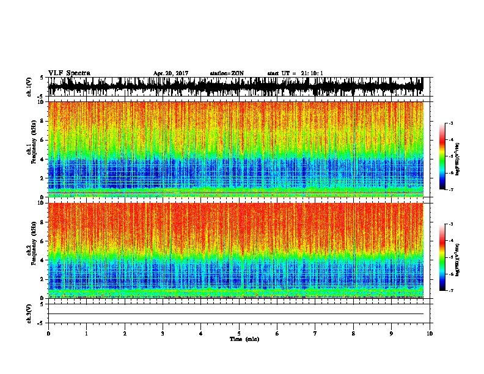Click the ch.2 color bar log(PSD) label

click(x=458, y=260)
